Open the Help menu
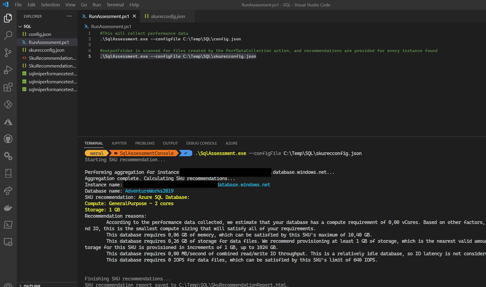486x287 pixels. [x=134, y=5]
